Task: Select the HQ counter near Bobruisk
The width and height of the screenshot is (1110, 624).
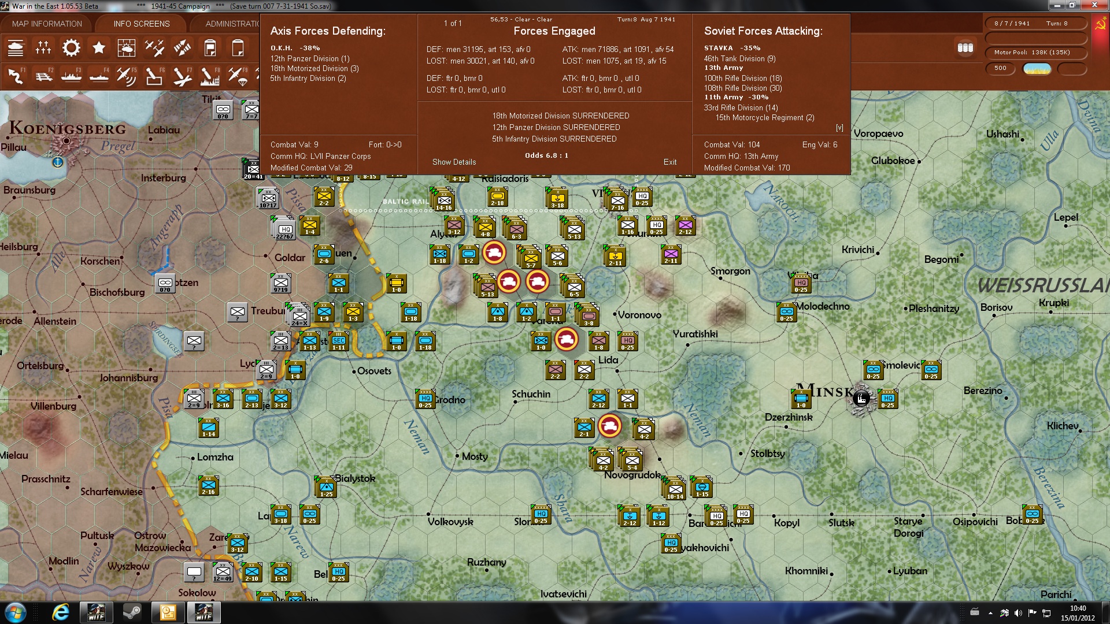Action: tap(1033, 514)
